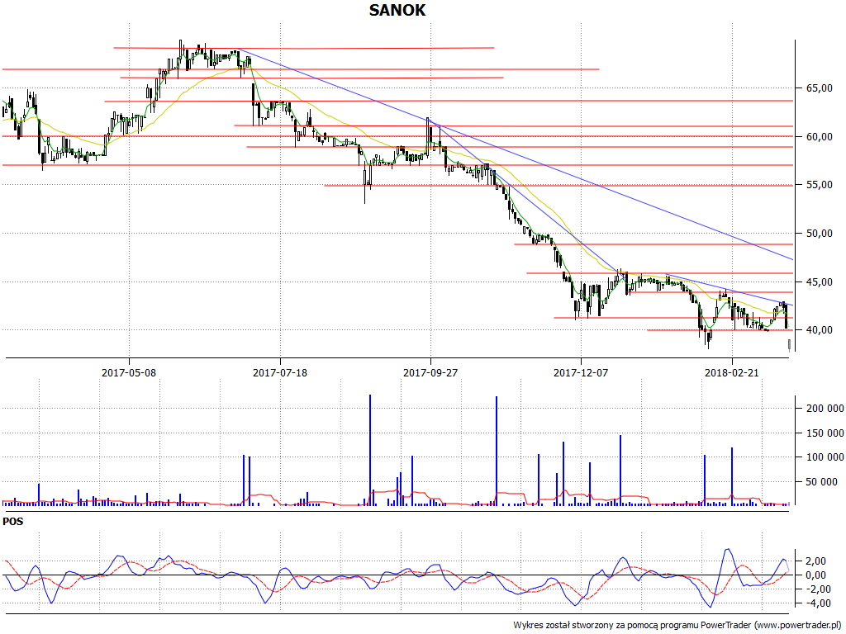Click the 2018-02-21 date label
This screenshot has height=634, width=846.
point(732,372)
